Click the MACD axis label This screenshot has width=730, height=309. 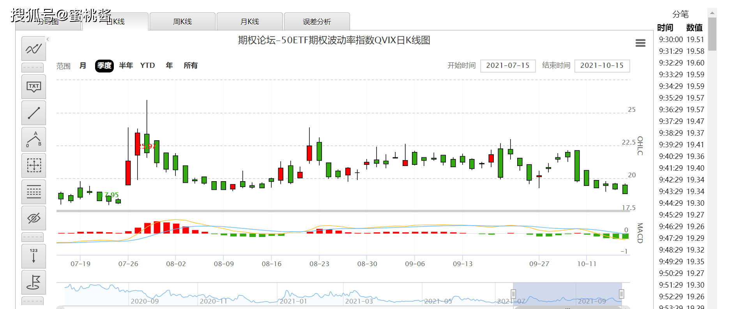(x=640, y=233)
